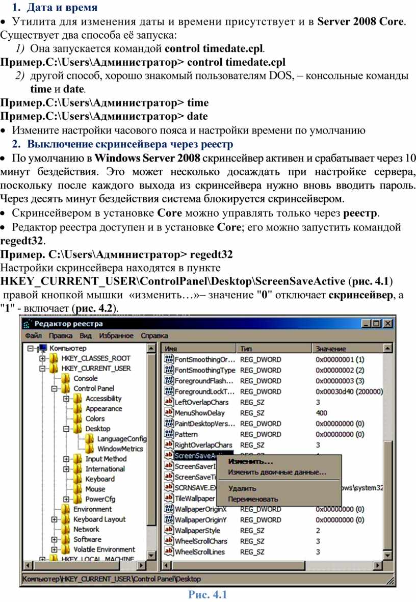
Task: Choose Переименовать in context menu
Action: [x=253, y=499]
